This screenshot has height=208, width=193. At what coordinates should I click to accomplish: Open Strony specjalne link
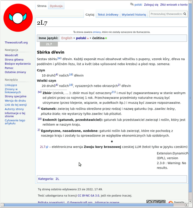[16, 96]
